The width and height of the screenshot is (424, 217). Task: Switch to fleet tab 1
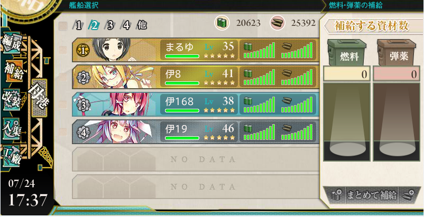(78, 26)
